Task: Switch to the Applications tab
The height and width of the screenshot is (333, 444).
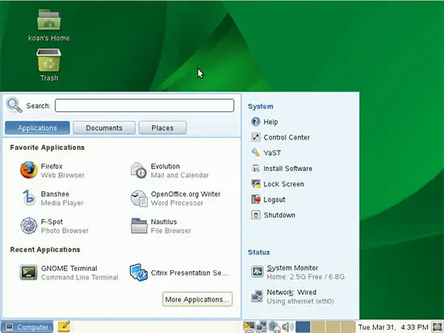Action: click(x=37, y=128)
